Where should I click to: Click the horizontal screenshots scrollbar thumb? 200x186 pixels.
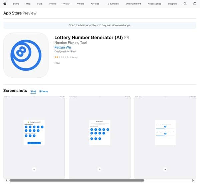tap(77, 180)
